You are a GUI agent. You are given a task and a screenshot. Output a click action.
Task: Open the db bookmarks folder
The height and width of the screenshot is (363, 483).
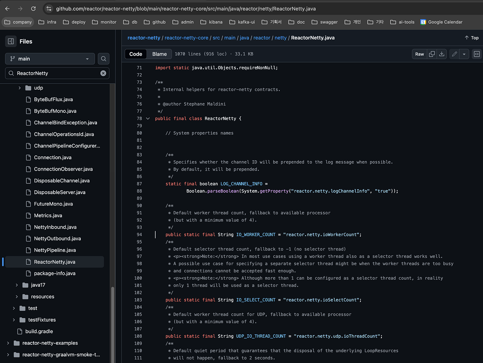click(x=130, y=22)
